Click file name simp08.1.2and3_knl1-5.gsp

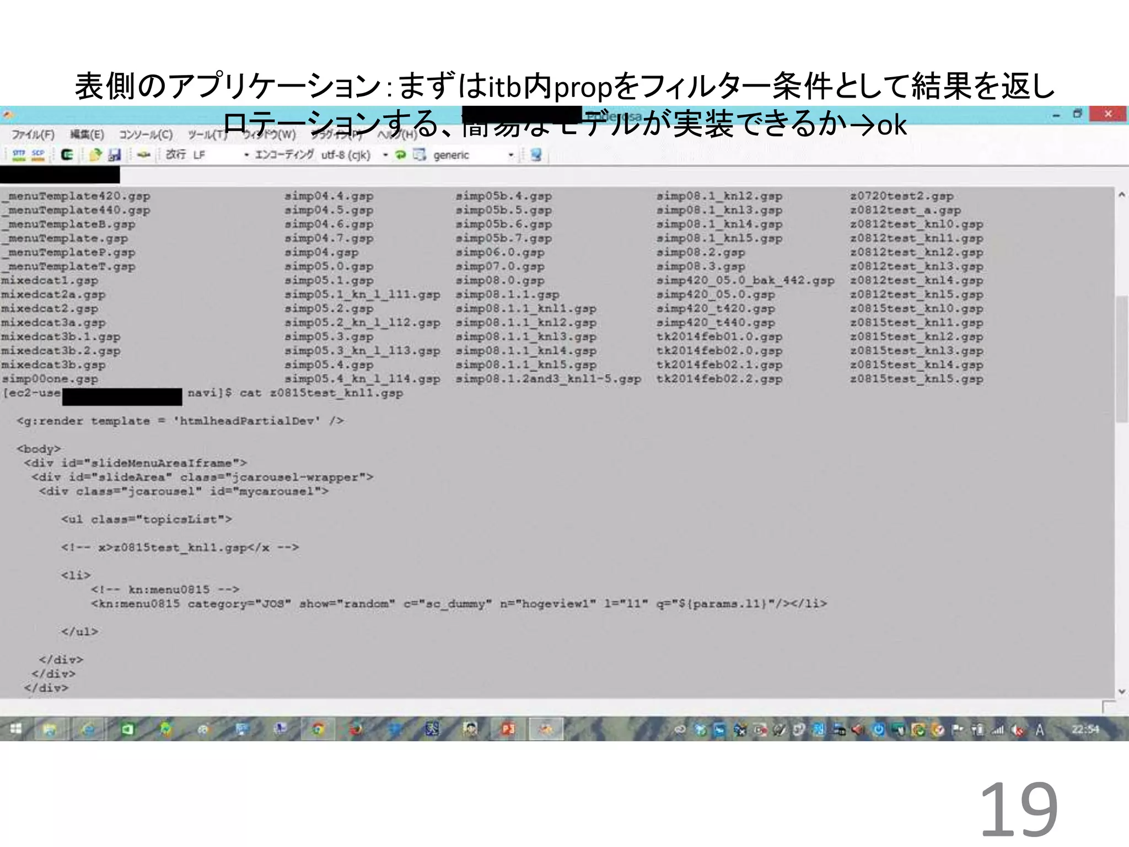tap(549, 379)
